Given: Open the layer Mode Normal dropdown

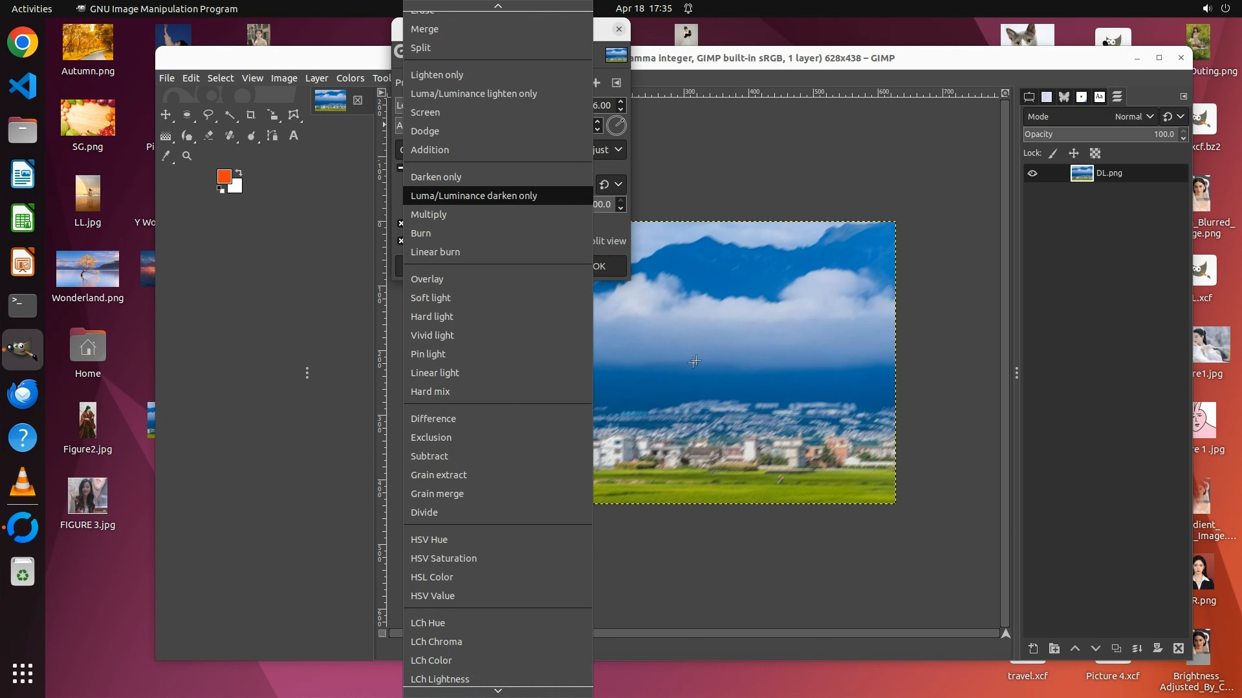Looking at the screenshot, I should (x=1133, y=117).
